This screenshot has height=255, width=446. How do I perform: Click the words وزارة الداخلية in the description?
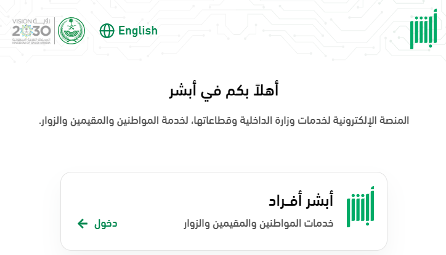coord(267,121)
